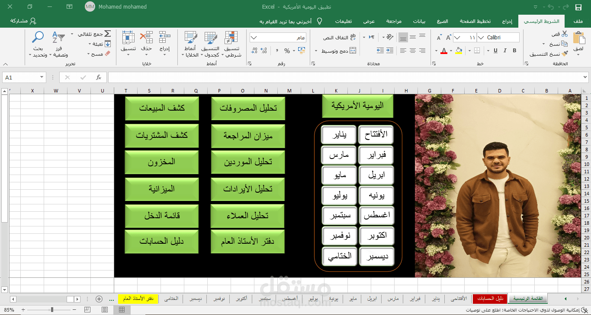Image resolution: width=591 pixels, height=315 pixels.
Task: Switch to the إدراج (Insert) ribbon tab
Action: coord(507,21)
